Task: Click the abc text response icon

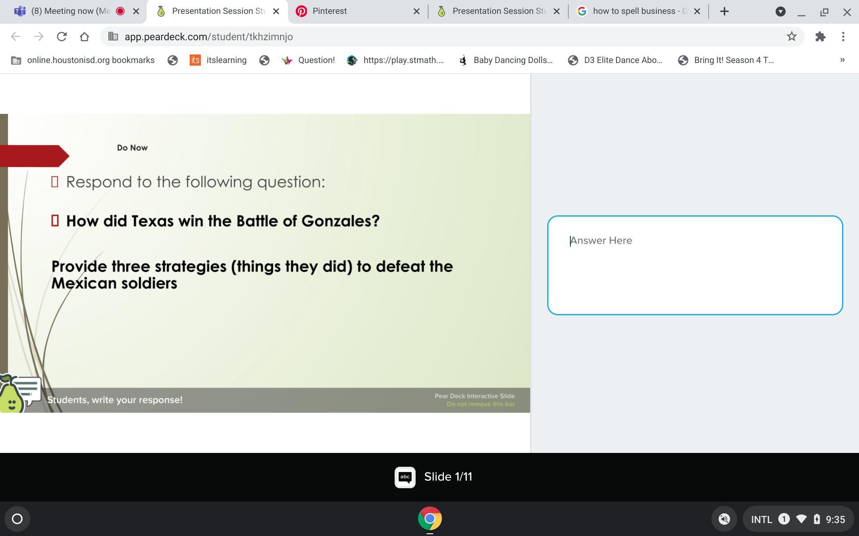Action: 405,477
